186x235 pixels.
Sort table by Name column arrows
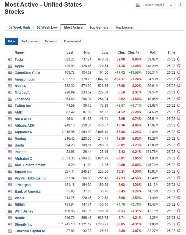(26, 52)
